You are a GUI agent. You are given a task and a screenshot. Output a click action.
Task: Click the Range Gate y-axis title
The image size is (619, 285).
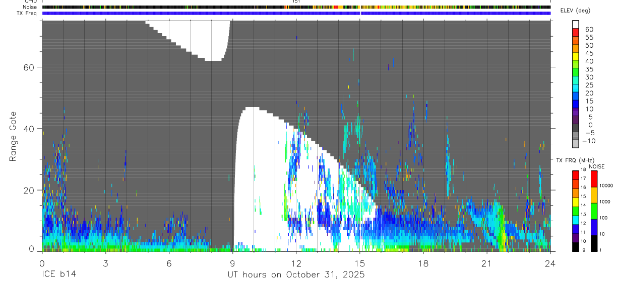coord(14,136)
